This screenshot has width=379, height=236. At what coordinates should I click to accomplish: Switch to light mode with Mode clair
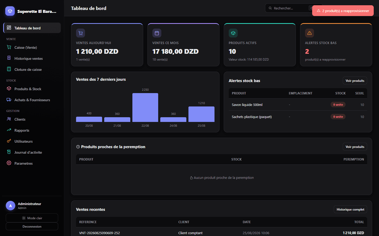(x=32, y=218)
